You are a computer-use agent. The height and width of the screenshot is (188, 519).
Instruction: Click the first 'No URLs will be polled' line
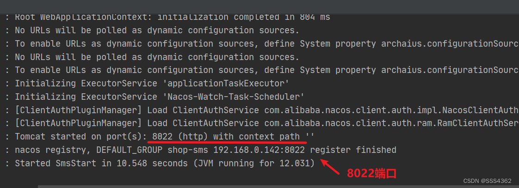click(x=157, y=30)
